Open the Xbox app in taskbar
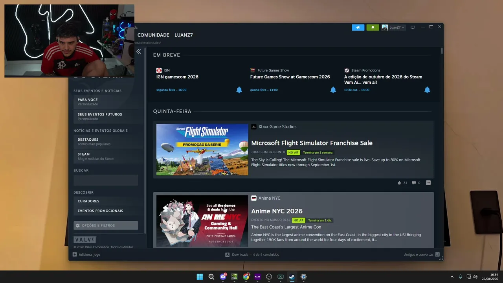503x283 pixels. click(281, 277)
